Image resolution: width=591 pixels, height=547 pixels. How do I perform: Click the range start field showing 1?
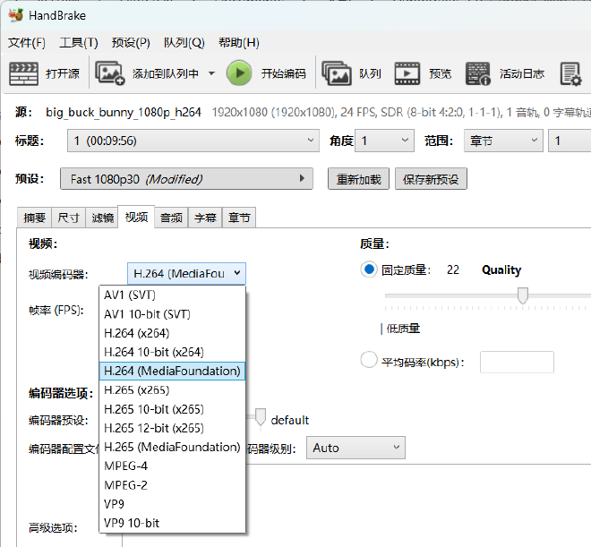click(570, 141)
